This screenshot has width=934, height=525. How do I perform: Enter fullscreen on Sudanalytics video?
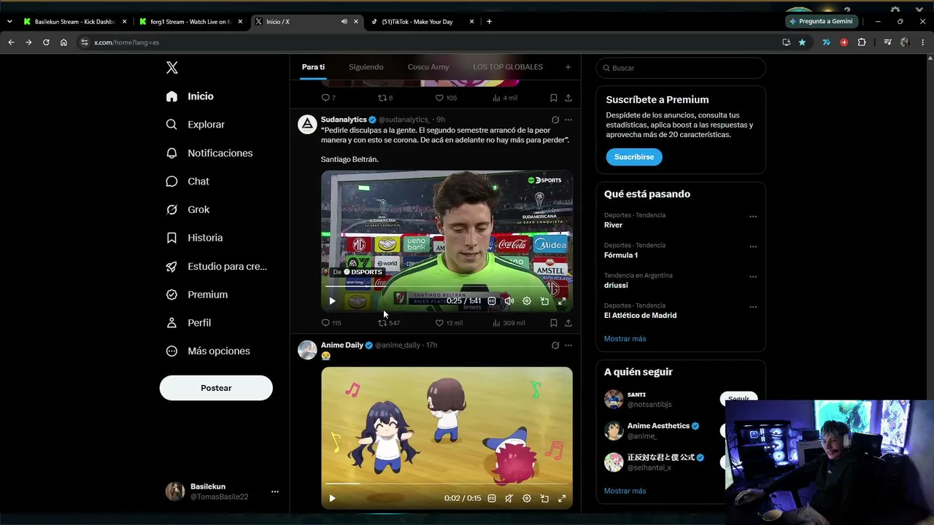(x=562, y=301)
